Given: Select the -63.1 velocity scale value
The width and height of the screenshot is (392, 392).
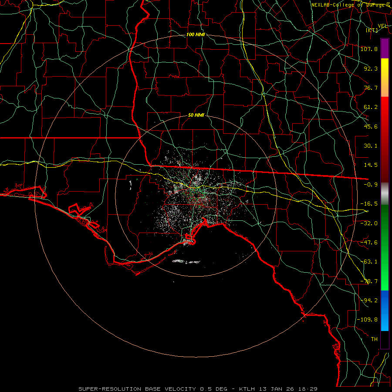Looking at the screenshot, I should [x=369, y=262].
